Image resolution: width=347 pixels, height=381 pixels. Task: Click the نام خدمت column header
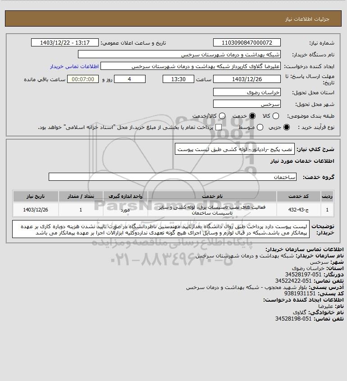click(212, 196)
